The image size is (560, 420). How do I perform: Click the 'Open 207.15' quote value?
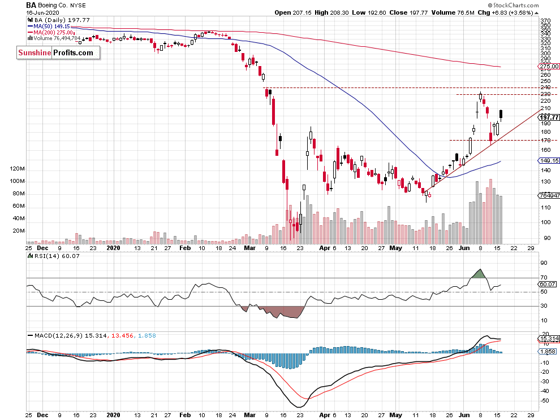[293, 12]
